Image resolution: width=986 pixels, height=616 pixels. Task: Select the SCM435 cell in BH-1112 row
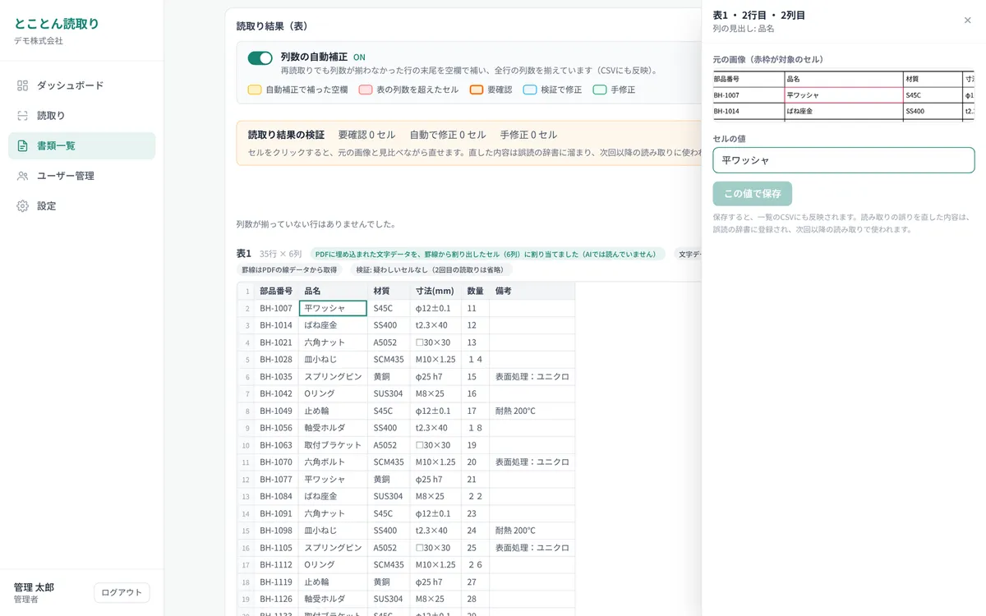click(x=389, y=565)
